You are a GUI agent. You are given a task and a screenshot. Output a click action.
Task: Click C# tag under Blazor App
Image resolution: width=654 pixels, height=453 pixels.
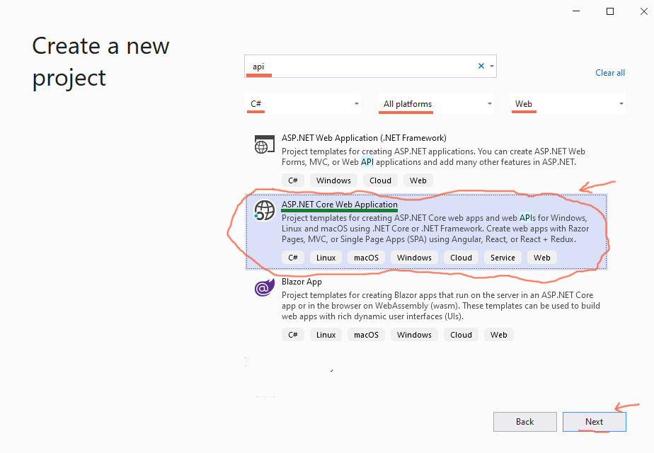(x=293, y=335)
